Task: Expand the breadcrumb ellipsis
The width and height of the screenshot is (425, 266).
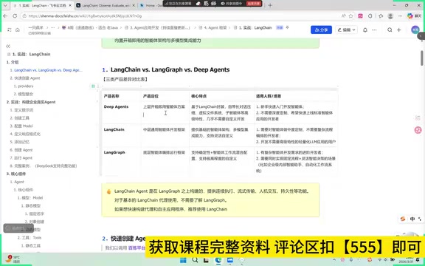Action: click(52, 27)
